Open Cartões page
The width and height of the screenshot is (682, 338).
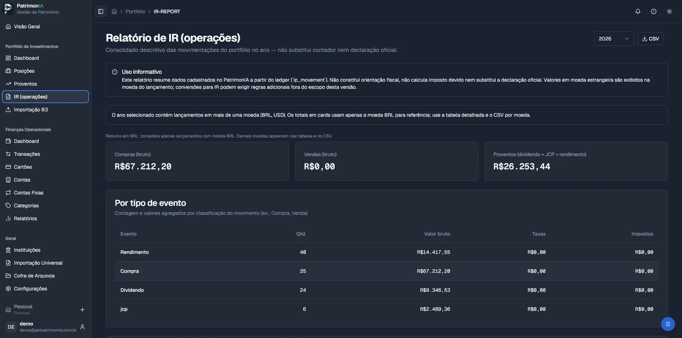(45, 167)
